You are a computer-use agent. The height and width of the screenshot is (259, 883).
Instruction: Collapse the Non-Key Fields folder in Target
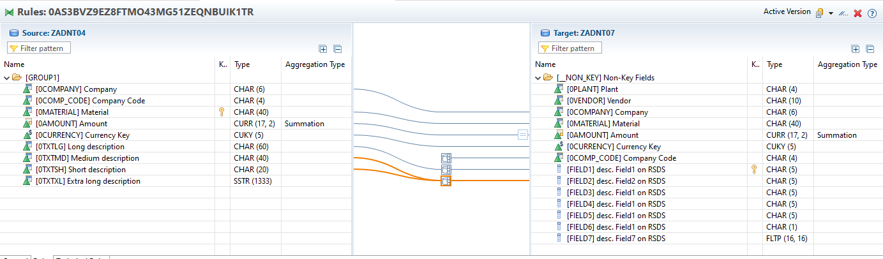(x=538, y=78)
